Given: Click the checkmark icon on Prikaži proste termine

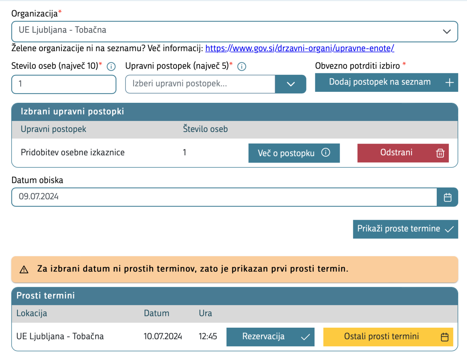Looking at the screenshot, I should [x=449, y=229].
